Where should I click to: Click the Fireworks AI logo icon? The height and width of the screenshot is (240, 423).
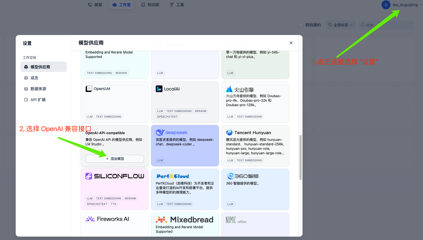90,219
